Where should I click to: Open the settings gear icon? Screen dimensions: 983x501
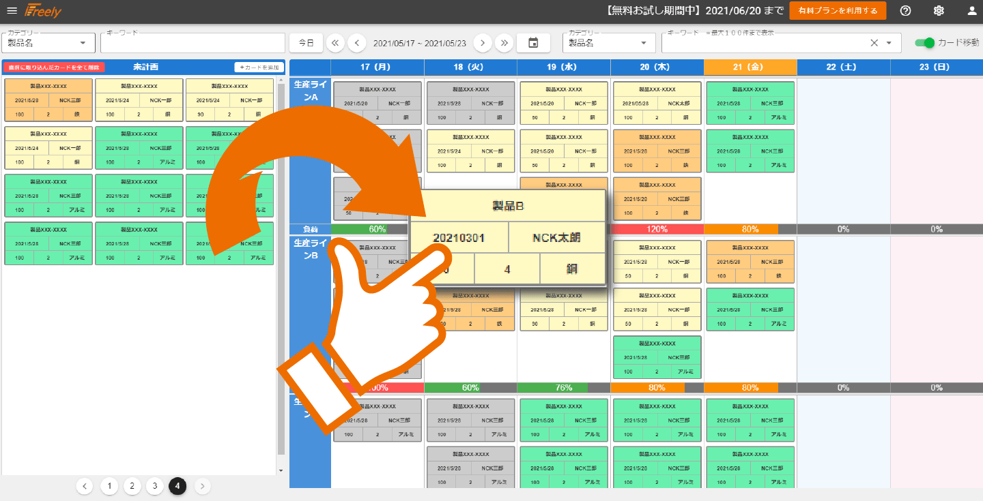[939, 11]
